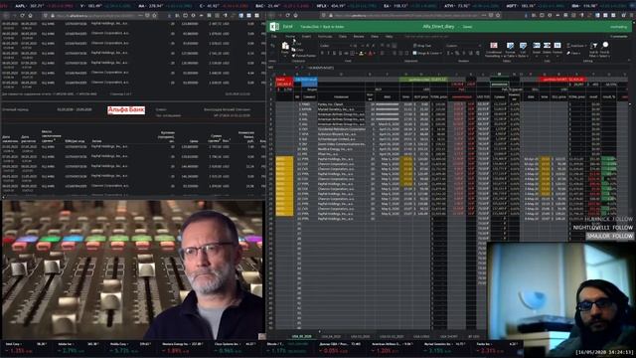Open the File menu in Excel

pyautogui.click(x=274, y=37)
